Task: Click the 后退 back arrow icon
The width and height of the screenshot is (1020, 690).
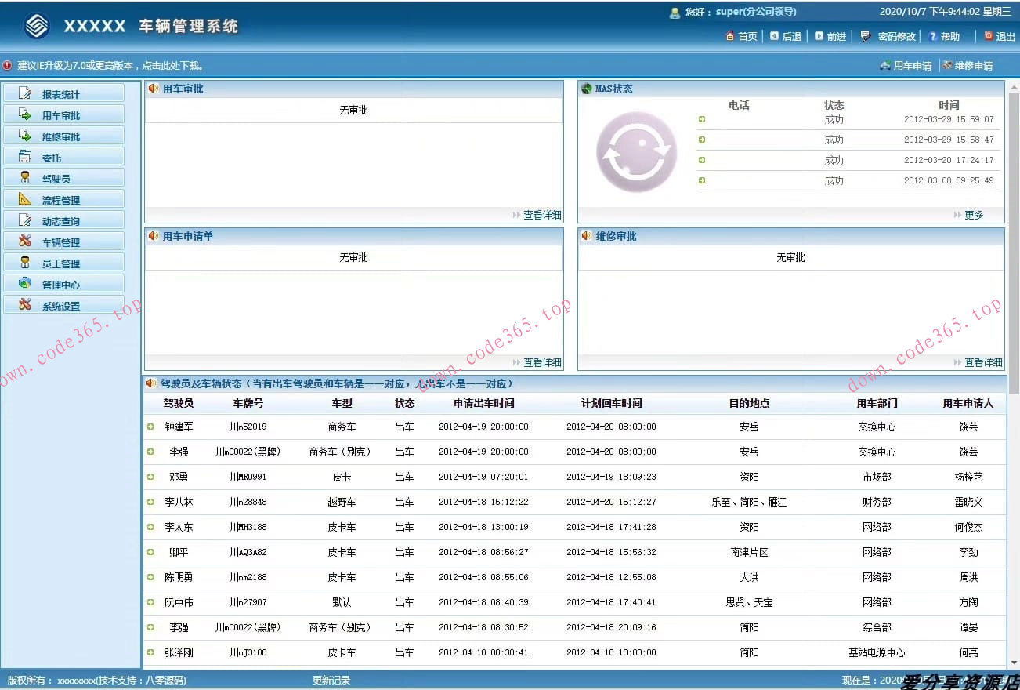Action: 774,36
